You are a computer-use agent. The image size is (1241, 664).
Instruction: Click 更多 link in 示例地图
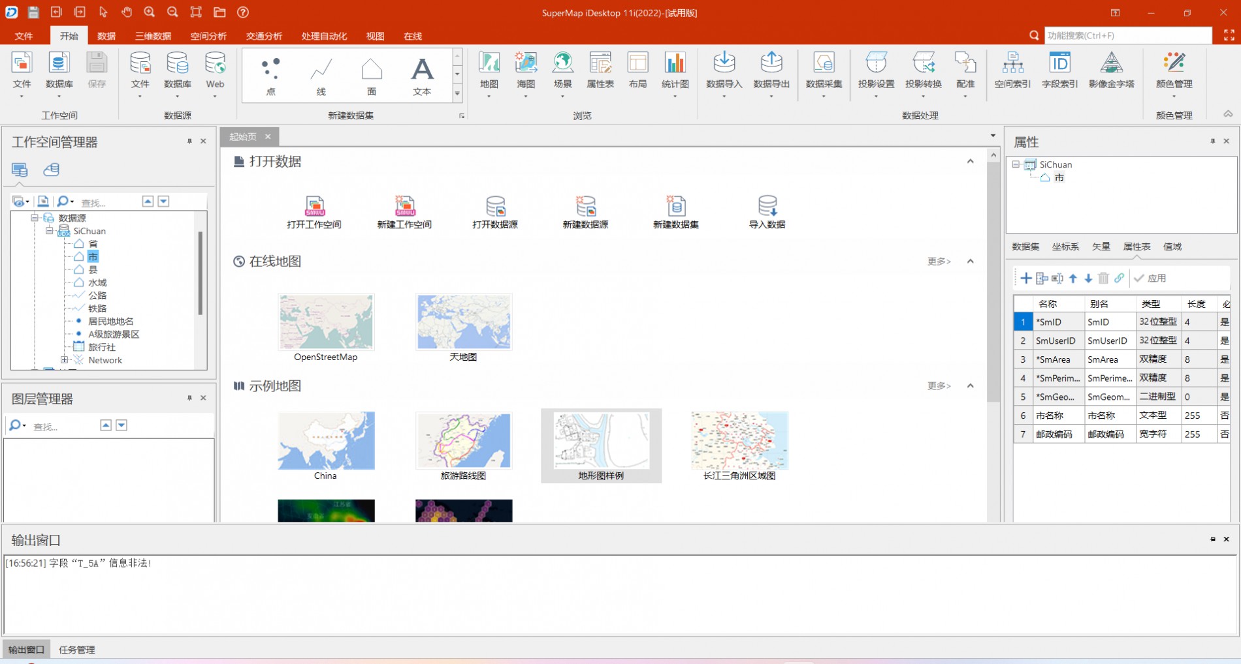tap(939, 385)
